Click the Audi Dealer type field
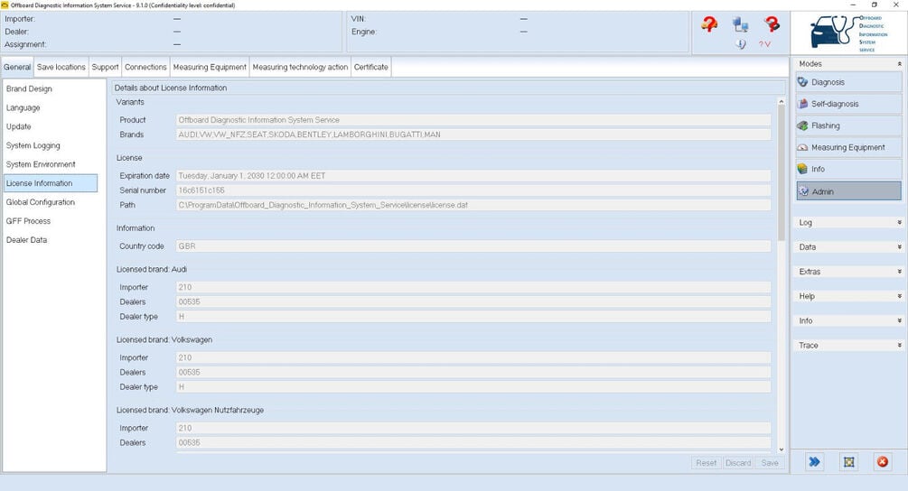The height and width of the screenshot is (491, 908). [473, 316]
